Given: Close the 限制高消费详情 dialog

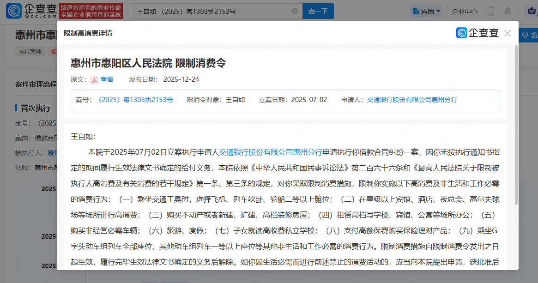Looking at the screenshot, I should click(x=508, y=33).
